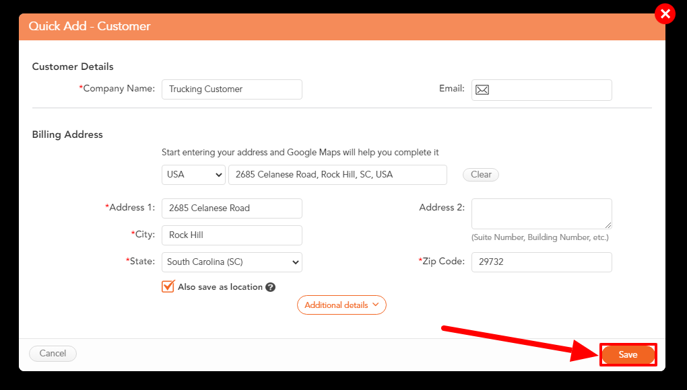Edit the Company Name field
This screenshot has width=687, height=390.
point(232,89)
